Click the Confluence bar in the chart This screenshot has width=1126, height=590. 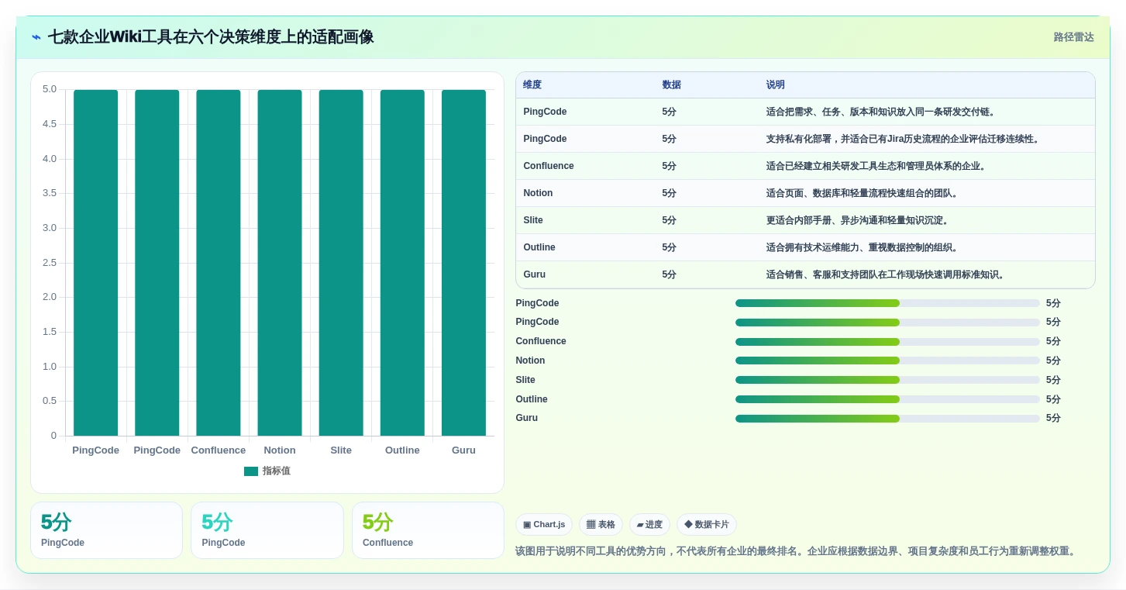pos(219,263)
